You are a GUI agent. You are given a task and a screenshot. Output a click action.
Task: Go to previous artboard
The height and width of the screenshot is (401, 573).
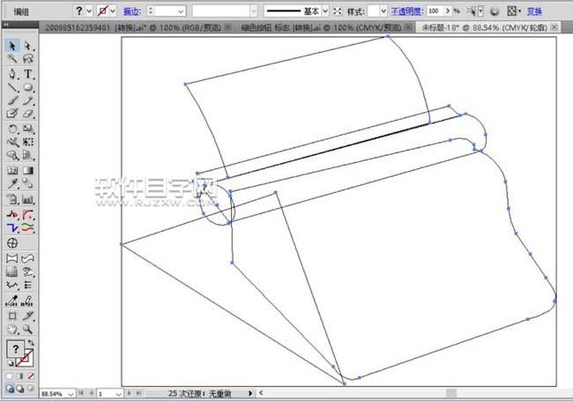pos(92,393)
